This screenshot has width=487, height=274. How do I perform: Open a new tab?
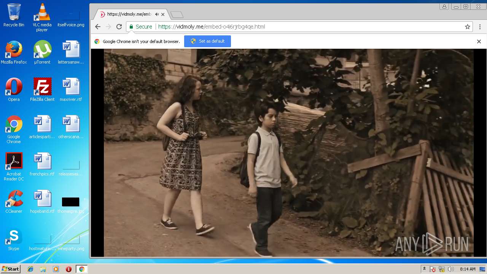177,15
